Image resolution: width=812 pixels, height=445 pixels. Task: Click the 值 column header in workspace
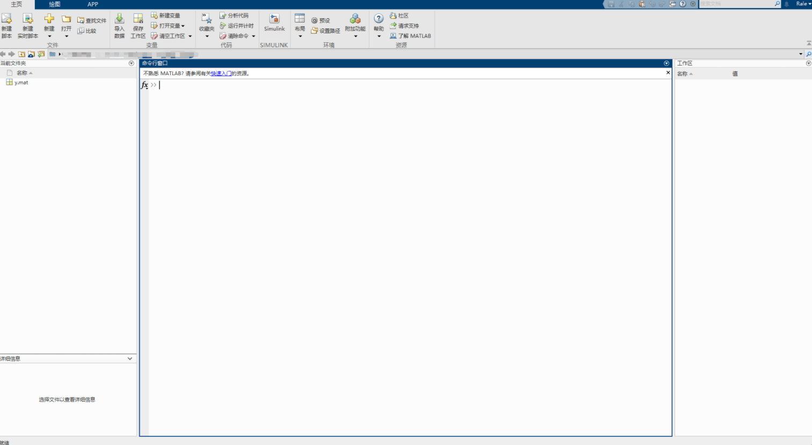coord(735,74)
